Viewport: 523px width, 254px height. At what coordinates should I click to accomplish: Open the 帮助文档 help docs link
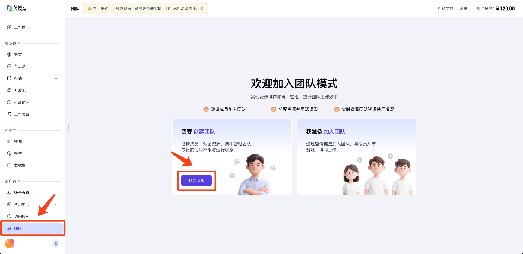[445, 8]
